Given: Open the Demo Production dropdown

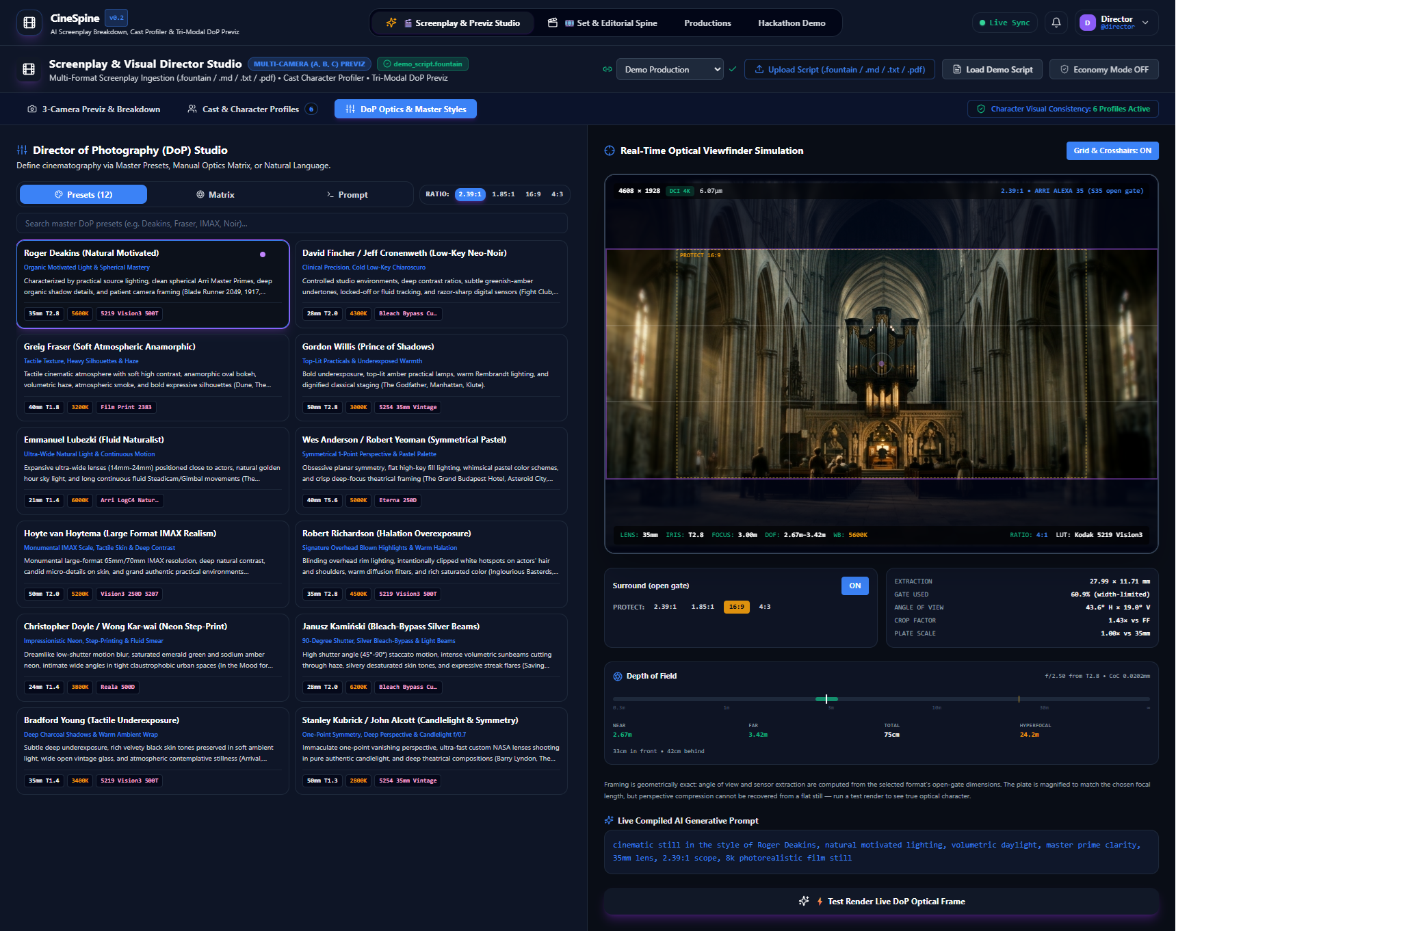Looking at the screenshot, I should tap(670, 69).
